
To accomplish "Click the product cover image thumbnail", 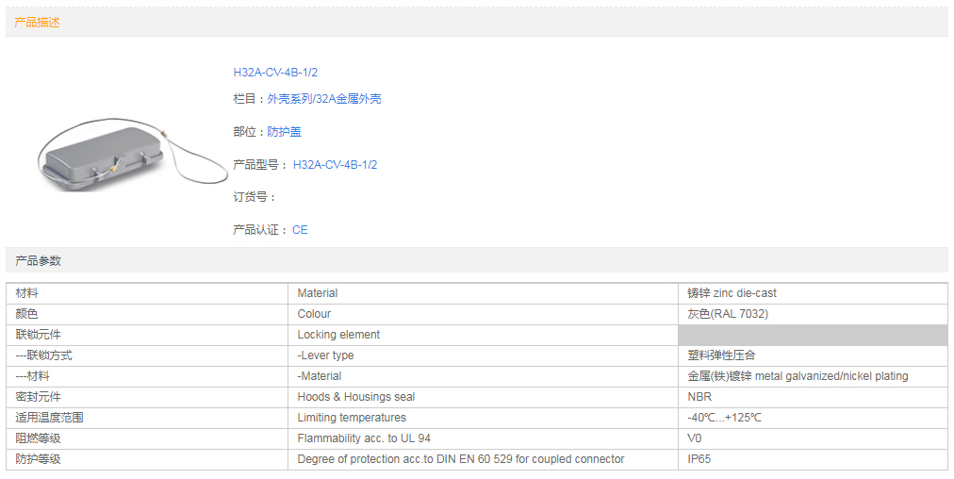I will coord(132,156).
